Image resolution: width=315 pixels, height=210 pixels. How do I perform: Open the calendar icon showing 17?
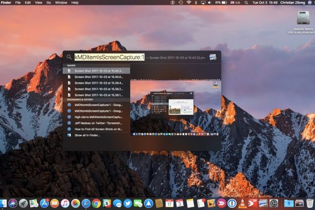point(169,204)
